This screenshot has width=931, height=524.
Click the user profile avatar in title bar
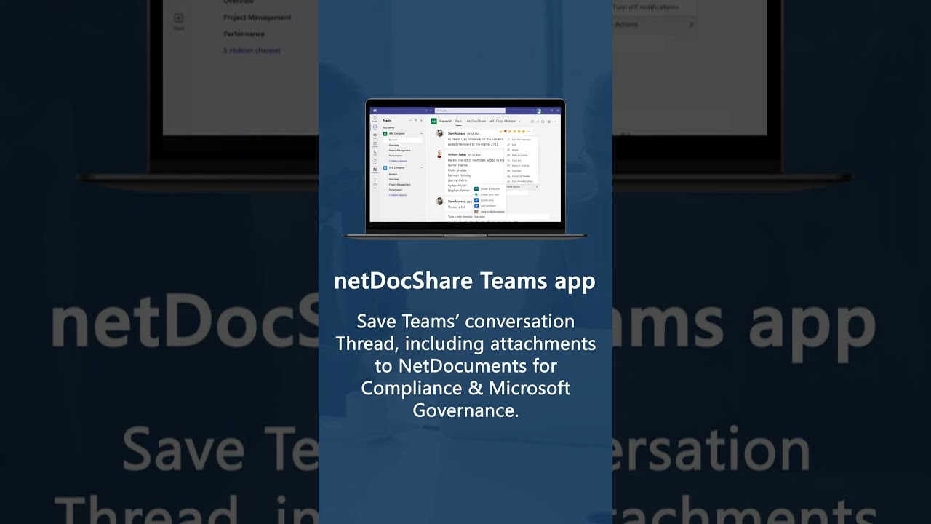coord(539,111)
